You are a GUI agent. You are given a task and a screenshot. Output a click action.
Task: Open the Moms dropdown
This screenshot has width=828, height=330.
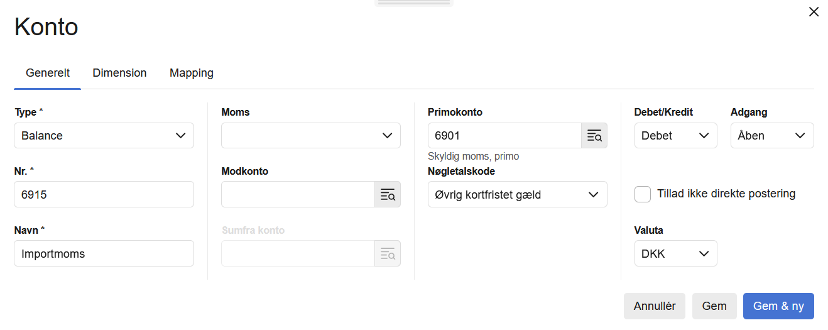(311, 136)
